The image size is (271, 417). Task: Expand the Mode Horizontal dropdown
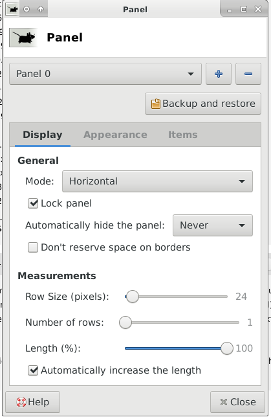(157, 181)
